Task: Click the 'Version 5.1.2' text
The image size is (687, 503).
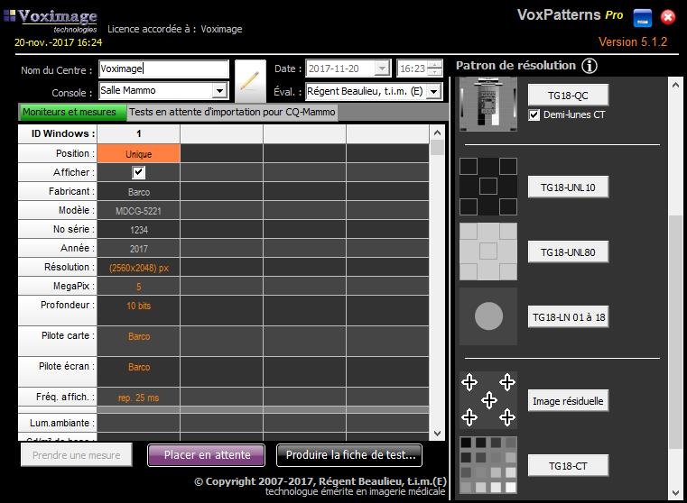Action: click(x=633, y=42)
